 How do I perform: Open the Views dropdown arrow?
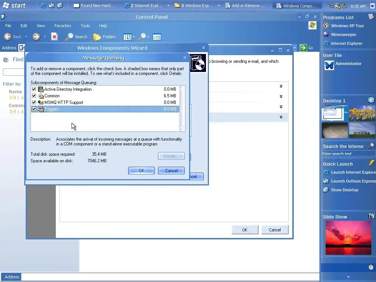(x=134, y=37)
